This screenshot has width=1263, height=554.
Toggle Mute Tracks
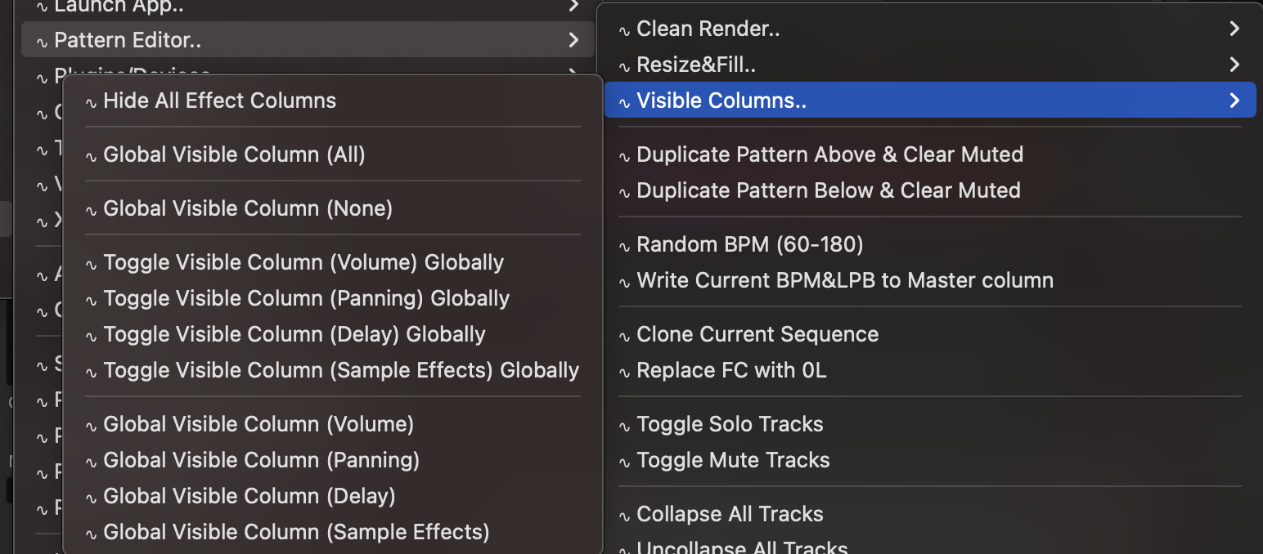pyautogui.click(x=733, y=460)
